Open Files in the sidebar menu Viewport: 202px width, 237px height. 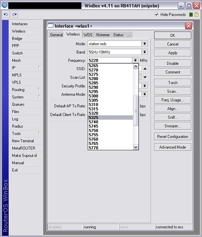26,112
